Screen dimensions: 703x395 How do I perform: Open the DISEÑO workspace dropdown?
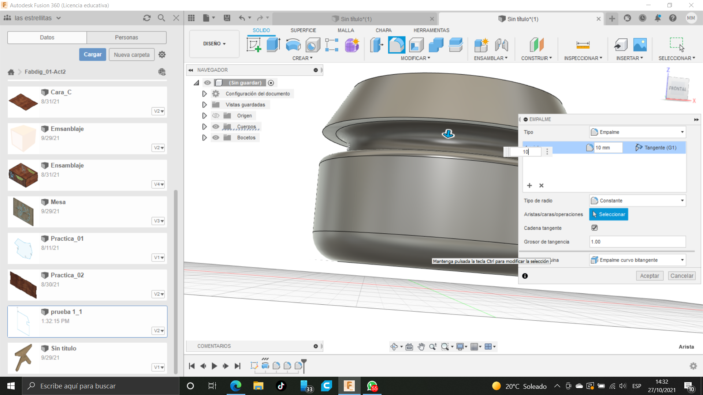(214, 44)
